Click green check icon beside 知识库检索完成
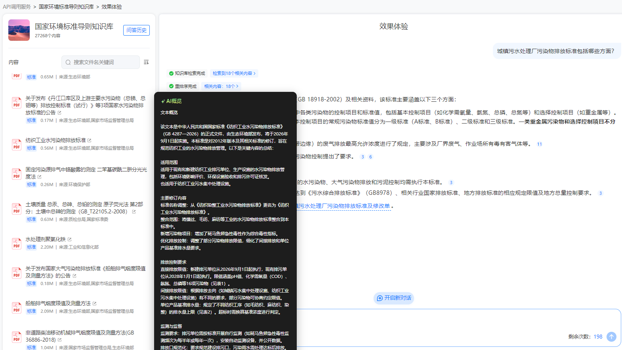This screenshot has width=622, height=350. coord(171,73)
